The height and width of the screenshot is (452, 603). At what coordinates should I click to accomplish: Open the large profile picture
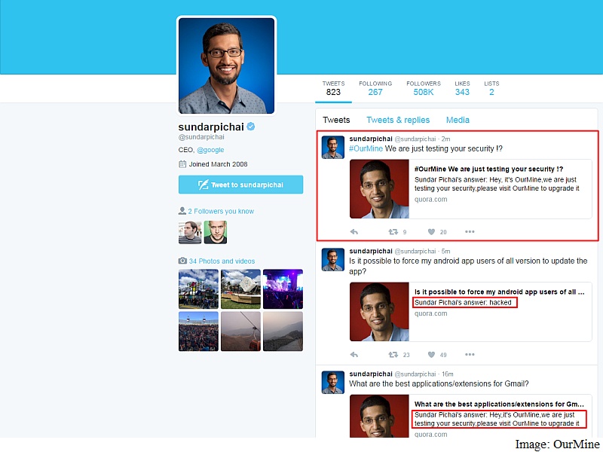pyautogui.click(x=227, y=66)
